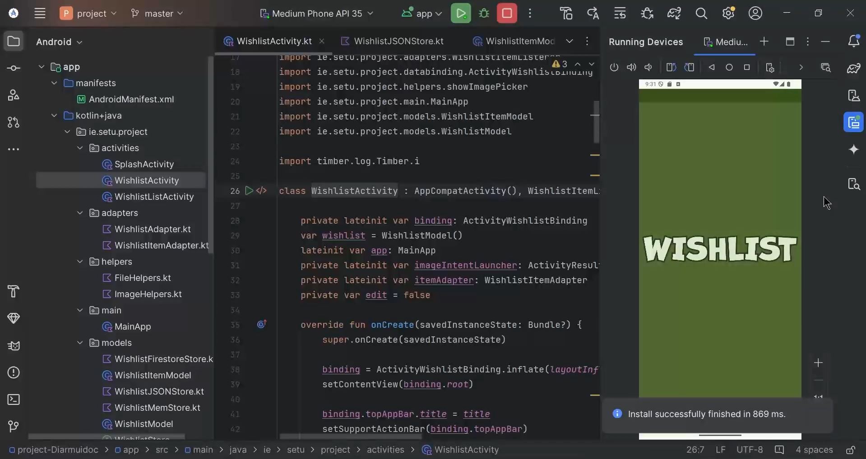Toggle the Project tool window
The width and height of the screenshot is (866, 459).
click(14, 41)
